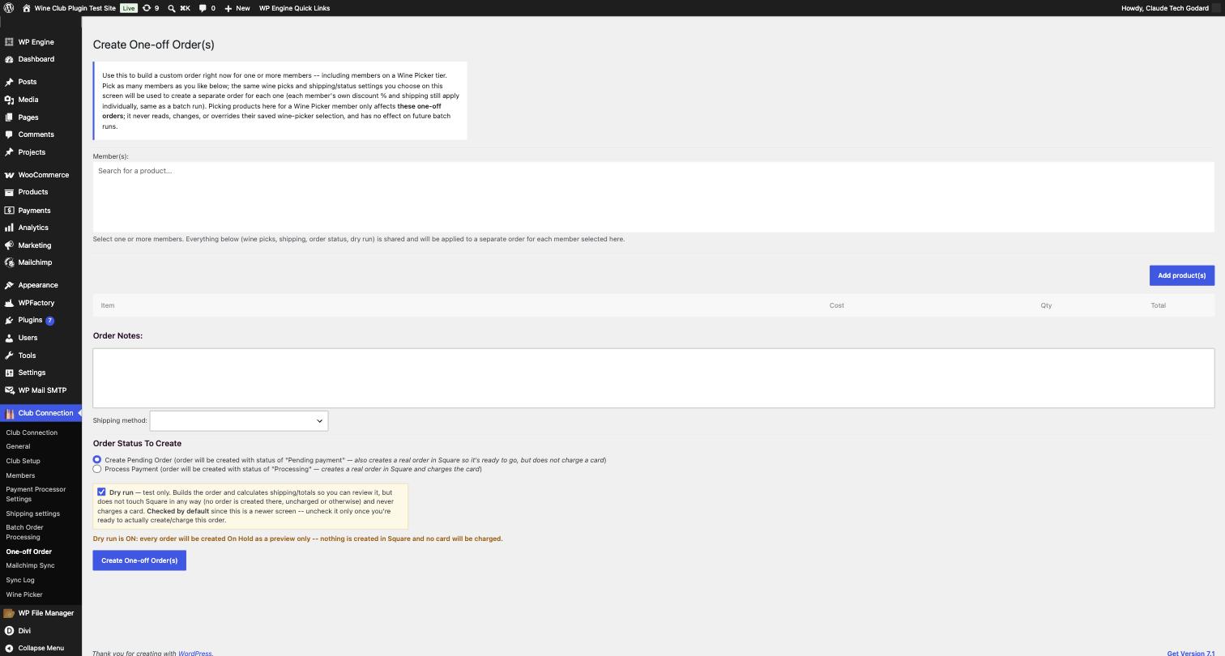
Task: Open the search icon in the admin bar
Action: coord(172,8)
